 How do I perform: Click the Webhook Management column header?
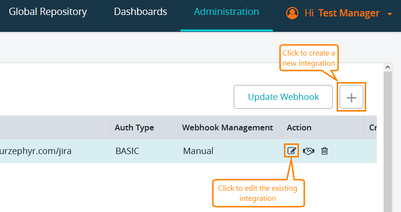pos(227,127)
